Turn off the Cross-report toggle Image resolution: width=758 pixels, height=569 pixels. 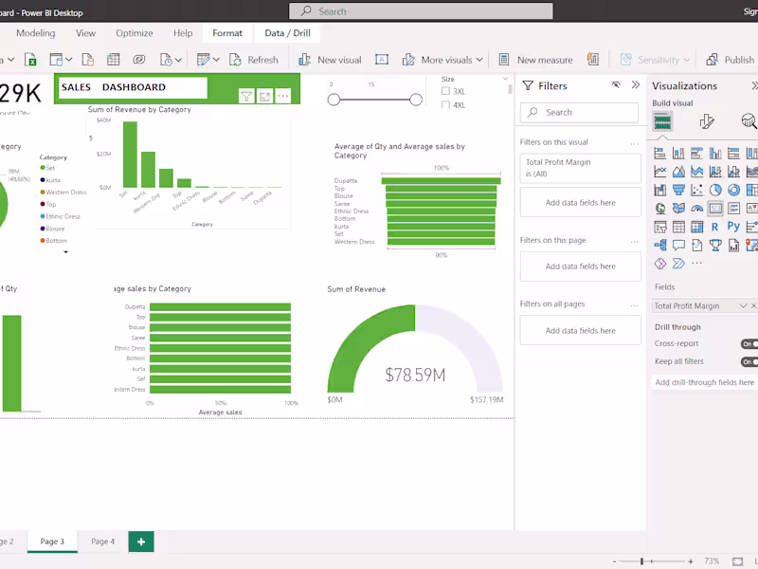tap(749, 343)
